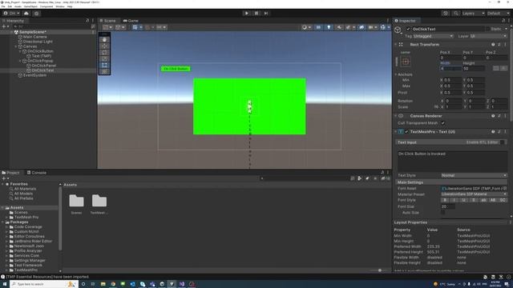Open the Component menu
Viewport: 513px width, 288px height.
pyautogui.click(x=46, y=6)
